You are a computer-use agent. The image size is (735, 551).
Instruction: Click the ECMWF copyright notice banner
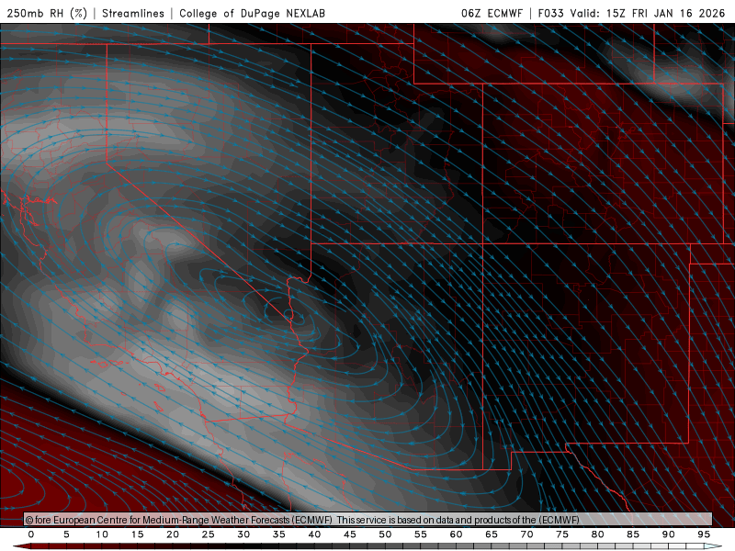click(368, 520)
